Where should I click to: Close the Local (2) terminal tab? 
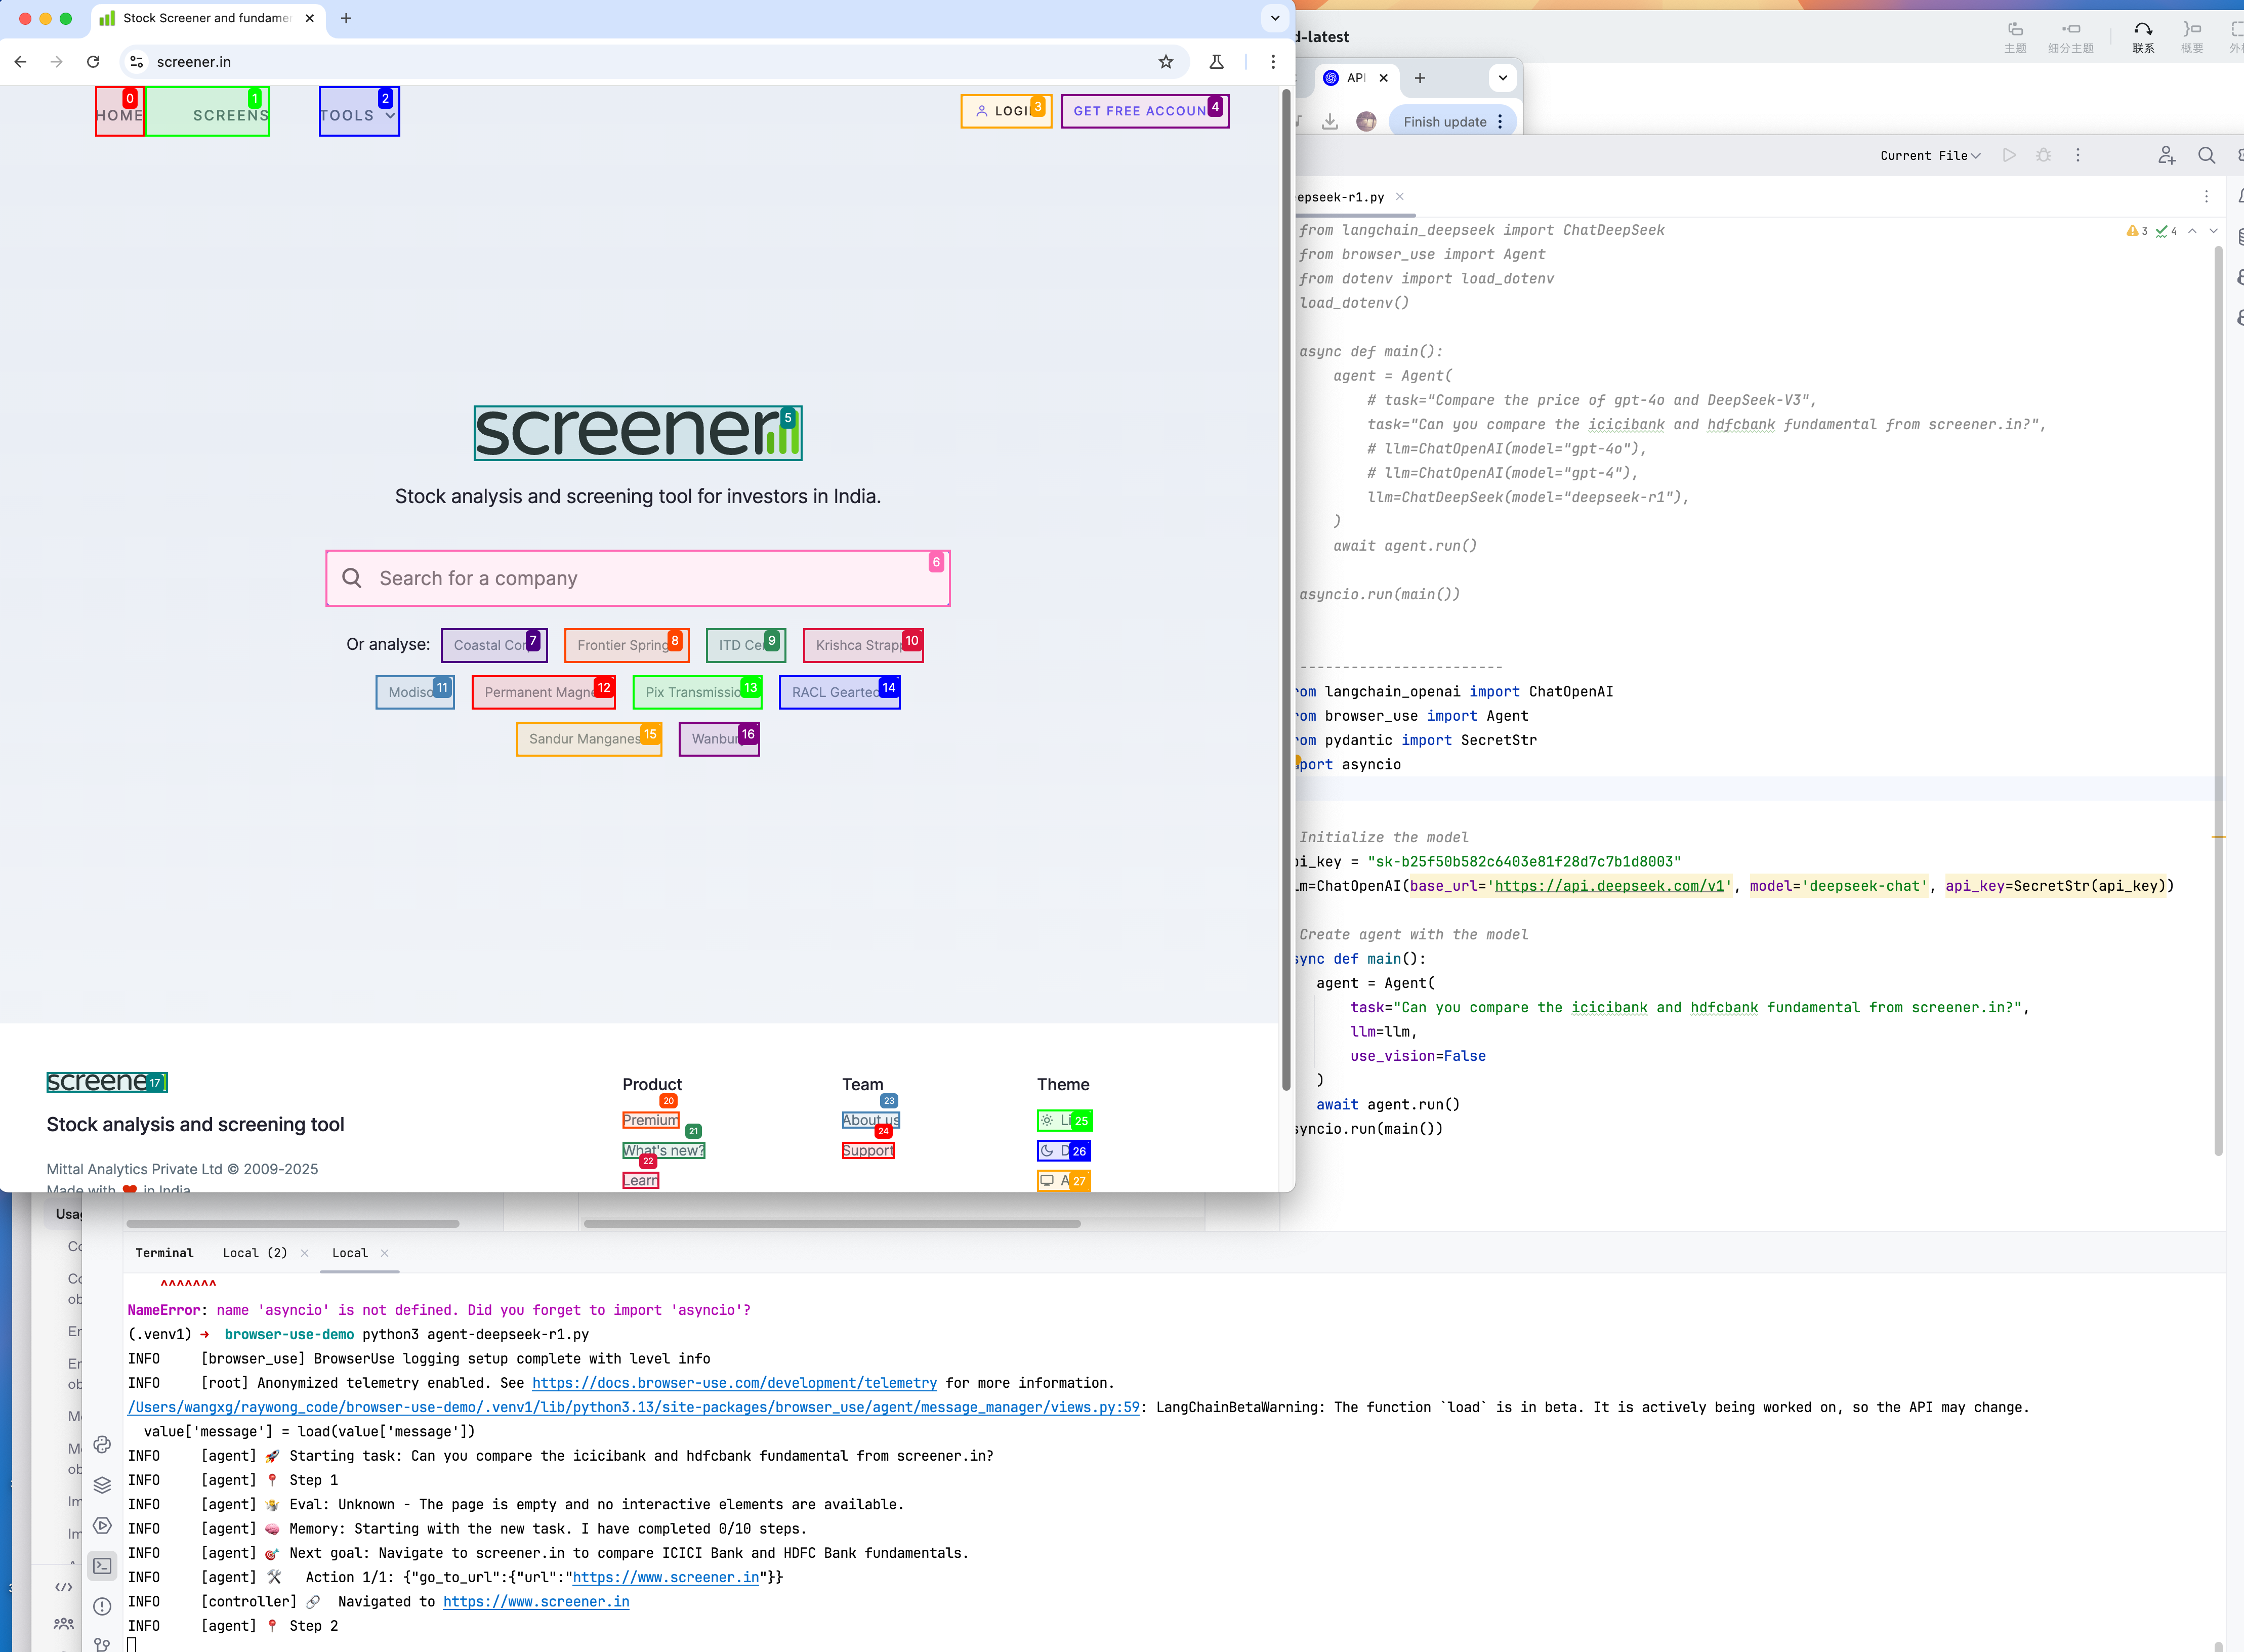point(305,1253)
